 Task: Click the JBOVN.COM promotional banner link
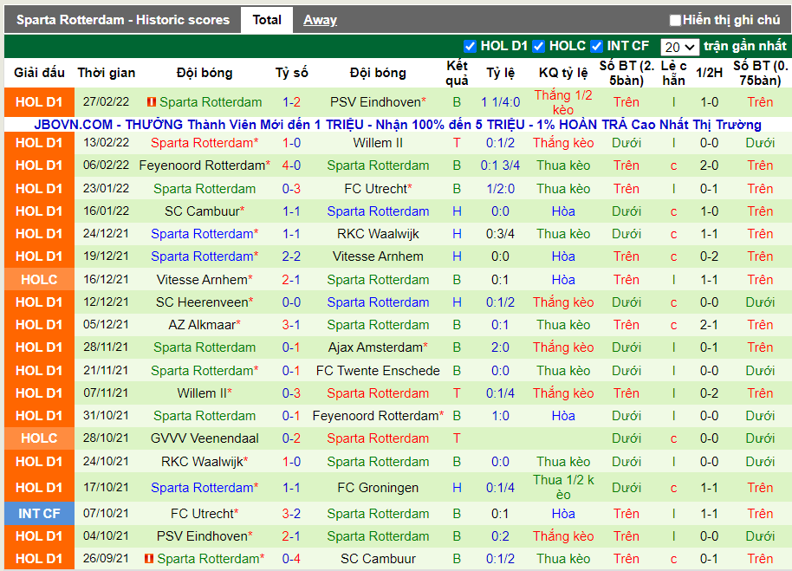pyautogui.click(x=398, y=125)
